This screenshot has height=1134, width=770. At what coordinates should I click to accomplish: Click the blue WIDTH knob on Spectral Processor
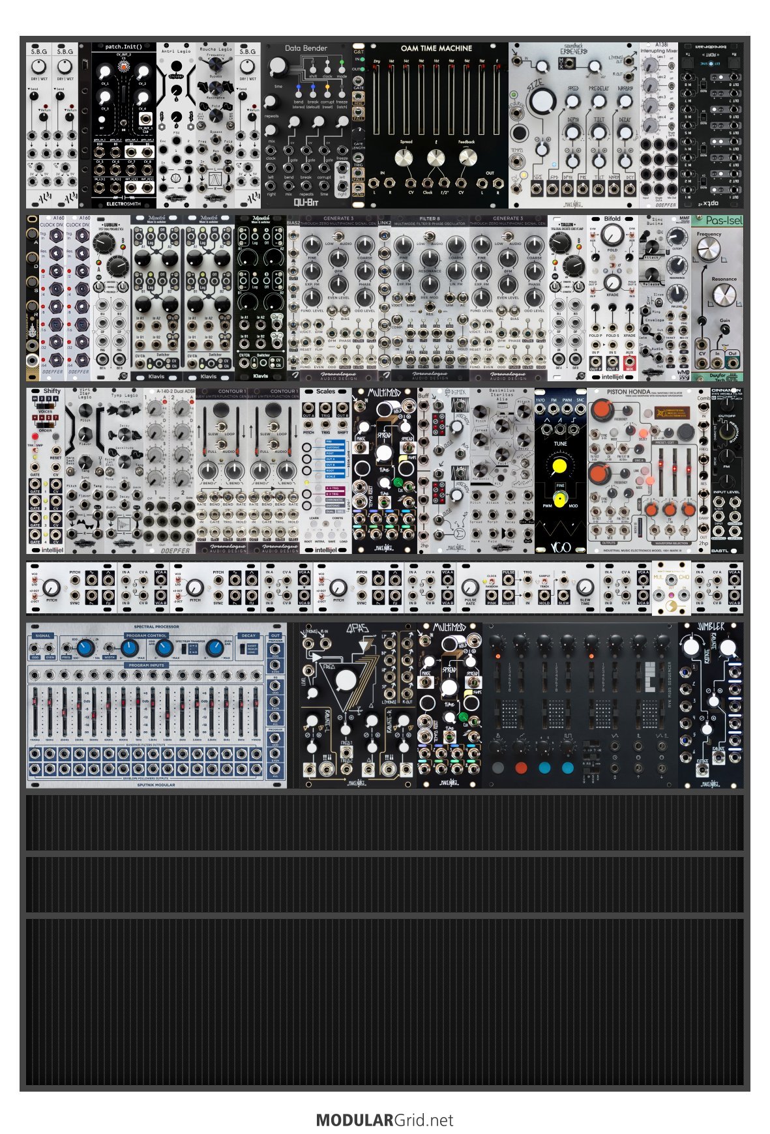[x=129, y=648]
